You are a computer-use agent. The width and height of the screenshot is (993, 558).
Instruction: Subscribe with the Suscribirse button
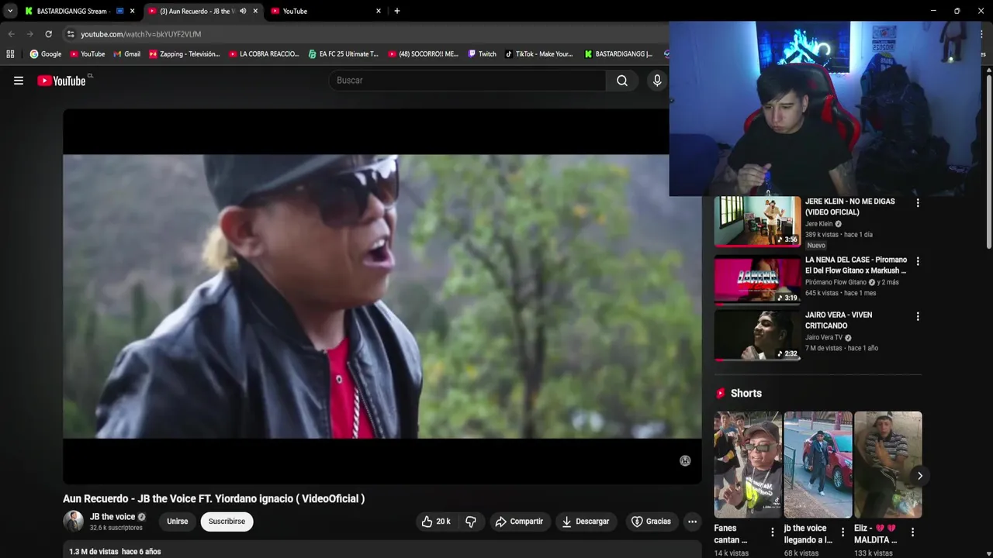click(x=227, y=522)
